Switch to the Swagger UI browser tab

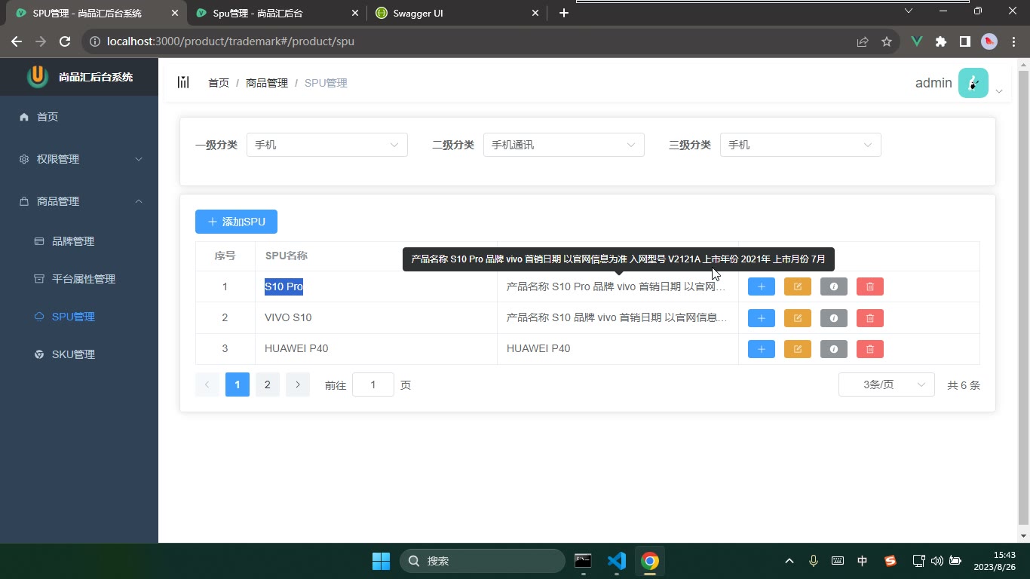pyautogui.click(x=456, y=13)
